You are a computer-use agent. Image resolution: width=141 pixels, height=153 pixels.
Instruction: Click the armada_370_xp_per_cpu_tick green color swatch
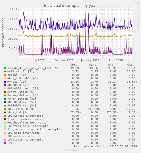point(5,68)
